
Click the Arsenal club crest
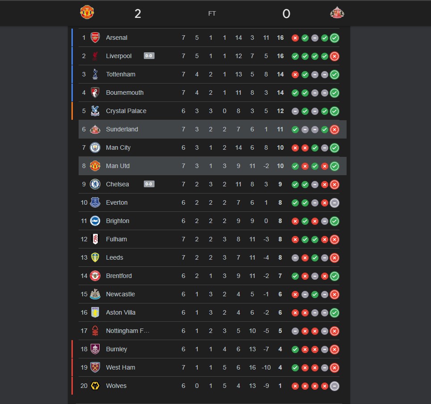[95, 38]
